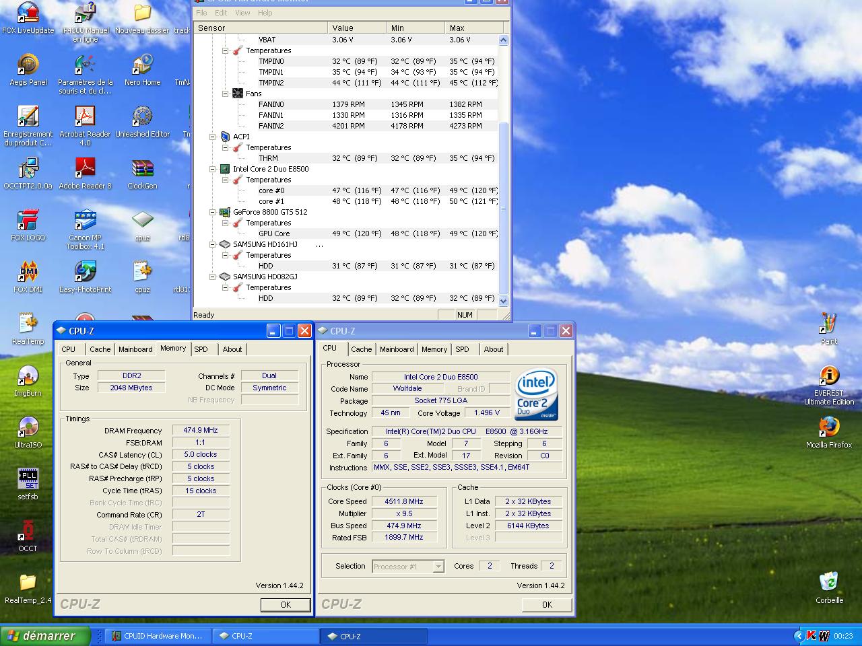This screenshot has height=646, width=862.
Task: Collapse the ACPI tree node
Action: coord(212,137)
